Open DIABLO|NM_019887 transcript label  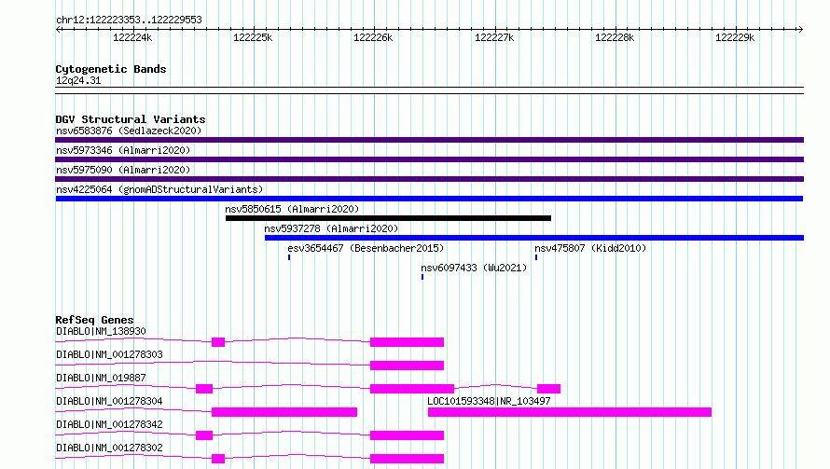(x=101, y=378)
